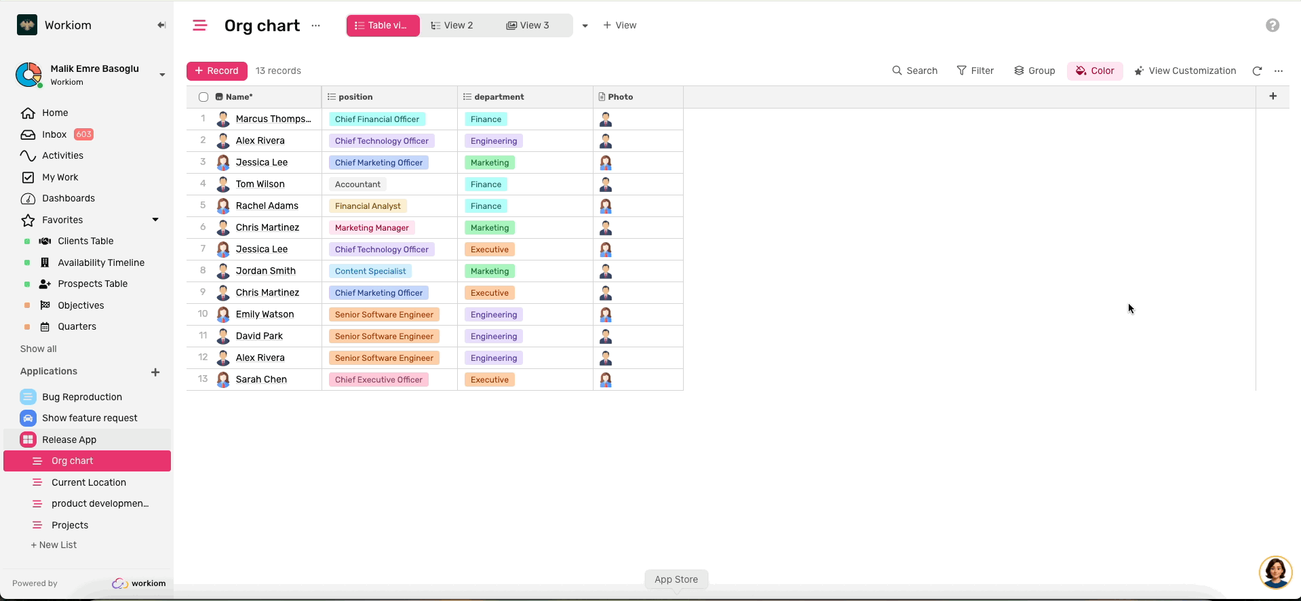Click Marcus Thompson's photo thumbnail
Screen dimensions: 1301x601
pyautogui.click(x=606, y=119)
